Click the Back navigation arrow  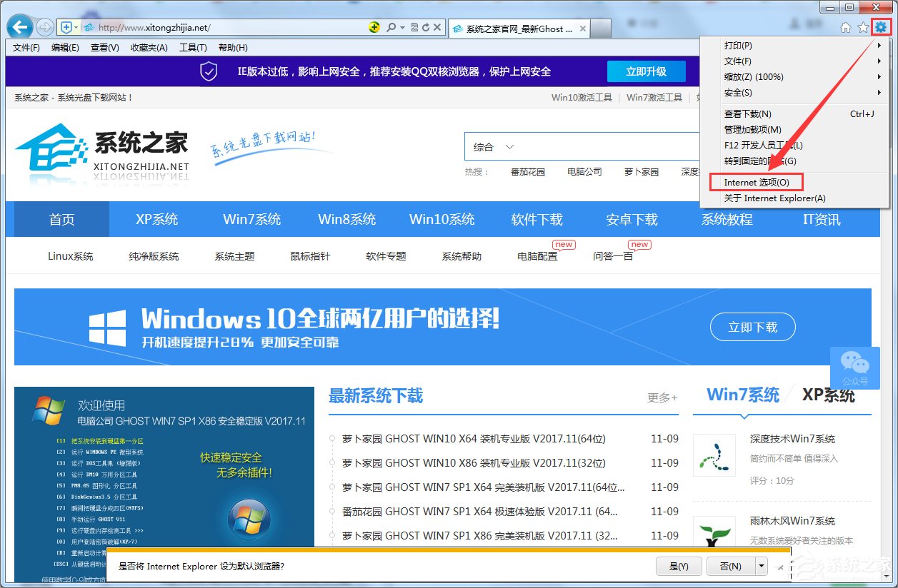(19, 26)
